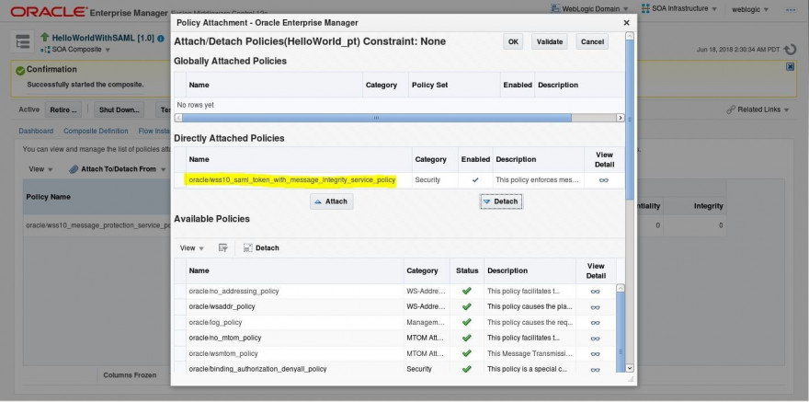View detail for the directly attached saml policy
This screenshot has width=809, height=402.
point(604,180)
